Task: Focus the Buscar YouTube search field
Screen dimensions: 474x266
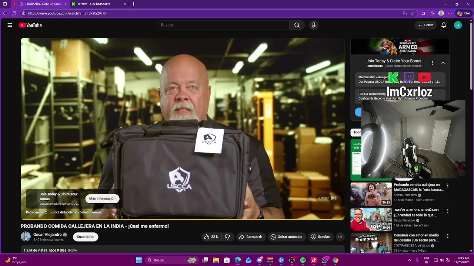Action: (223, 25)
